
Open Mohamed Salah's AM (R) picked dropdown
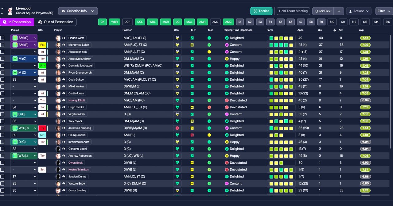point(24,45)
